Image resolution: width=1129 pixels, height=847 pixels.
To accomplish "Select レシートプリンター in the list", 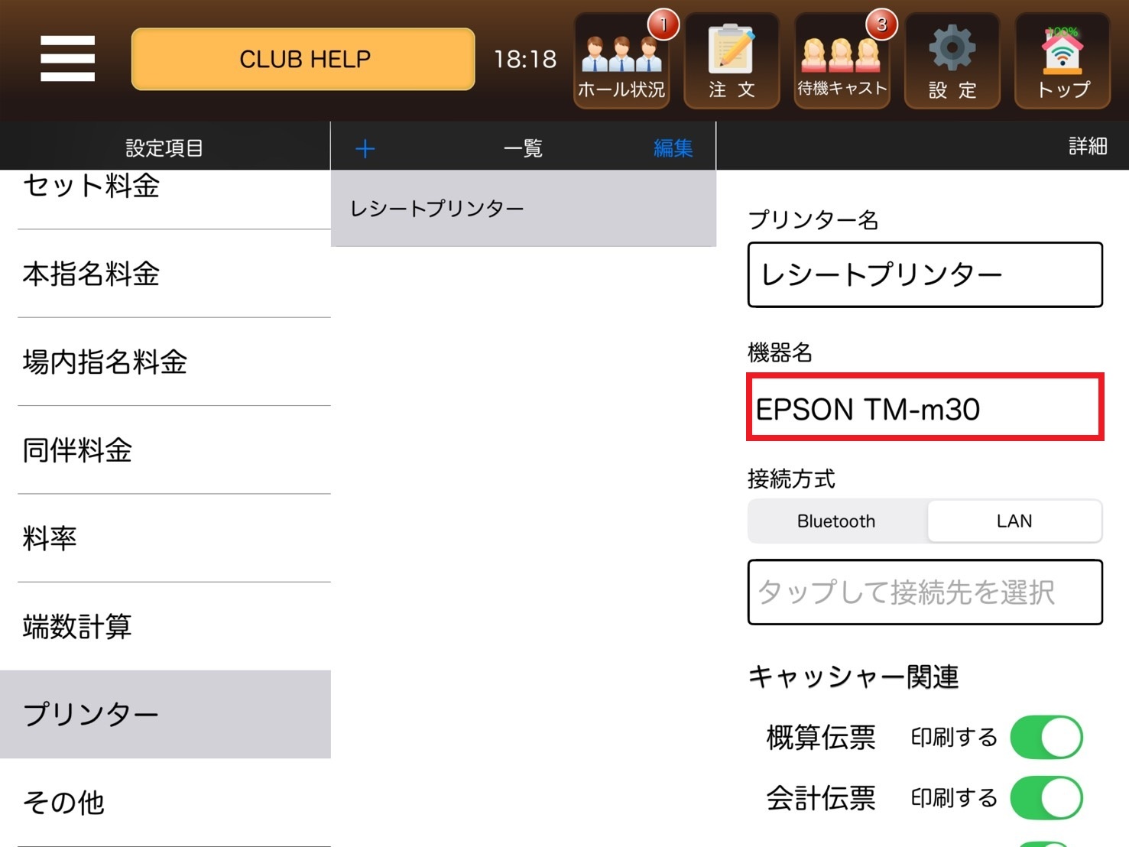I will coord(524,208).
